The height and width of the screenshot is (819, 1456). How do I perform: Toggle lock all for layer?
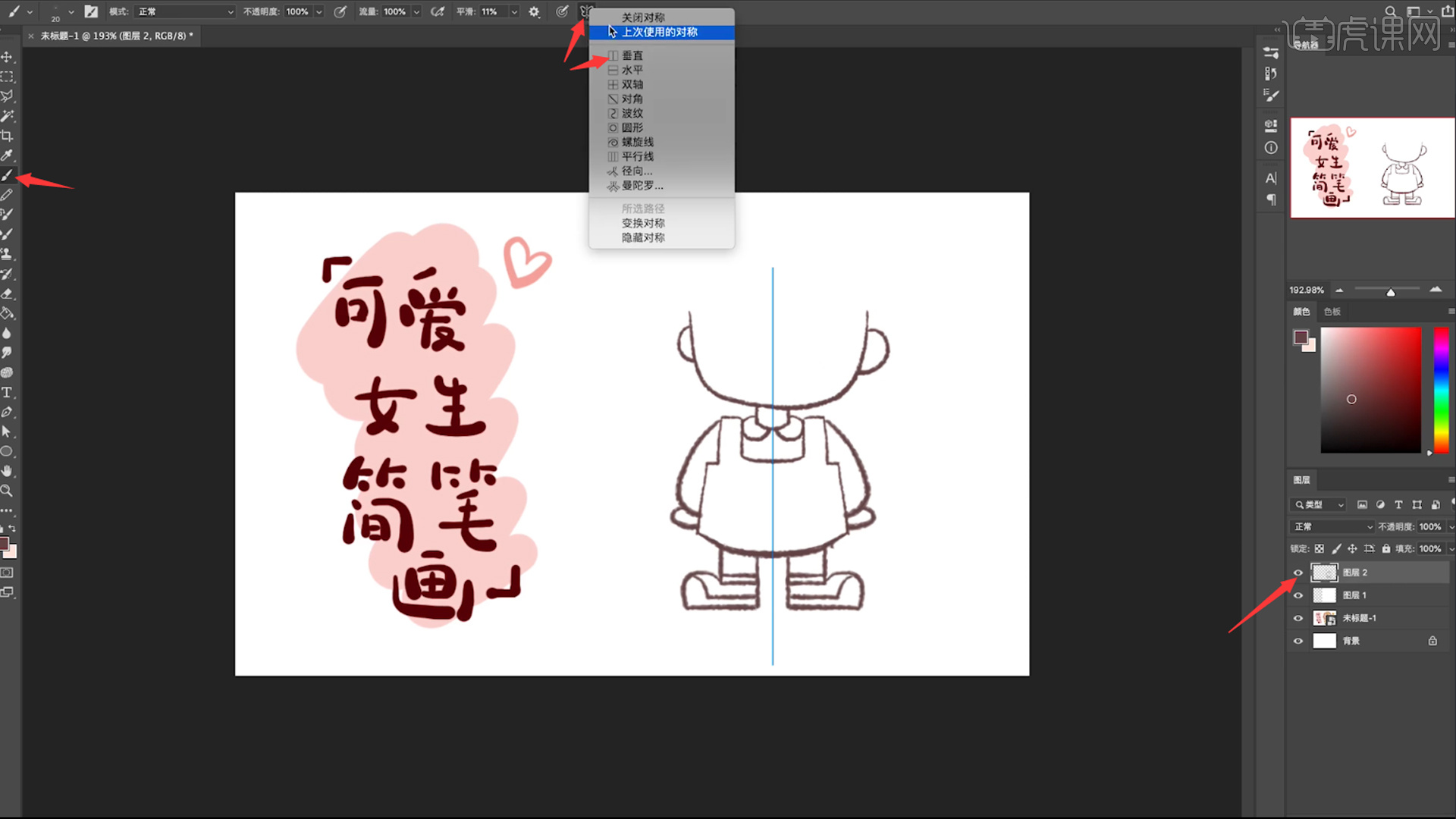point(1386,548)
